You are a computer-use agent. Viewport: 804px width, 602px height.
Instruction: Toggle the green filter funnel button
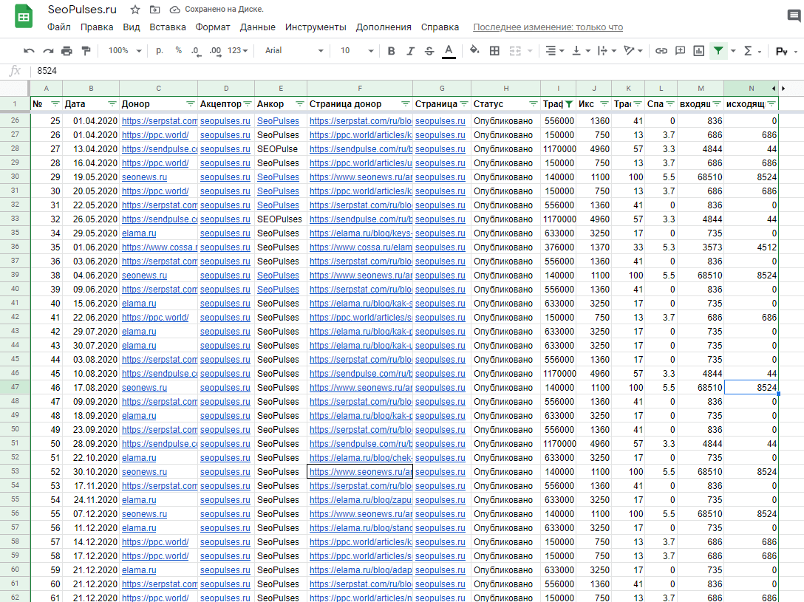point(718,51)
